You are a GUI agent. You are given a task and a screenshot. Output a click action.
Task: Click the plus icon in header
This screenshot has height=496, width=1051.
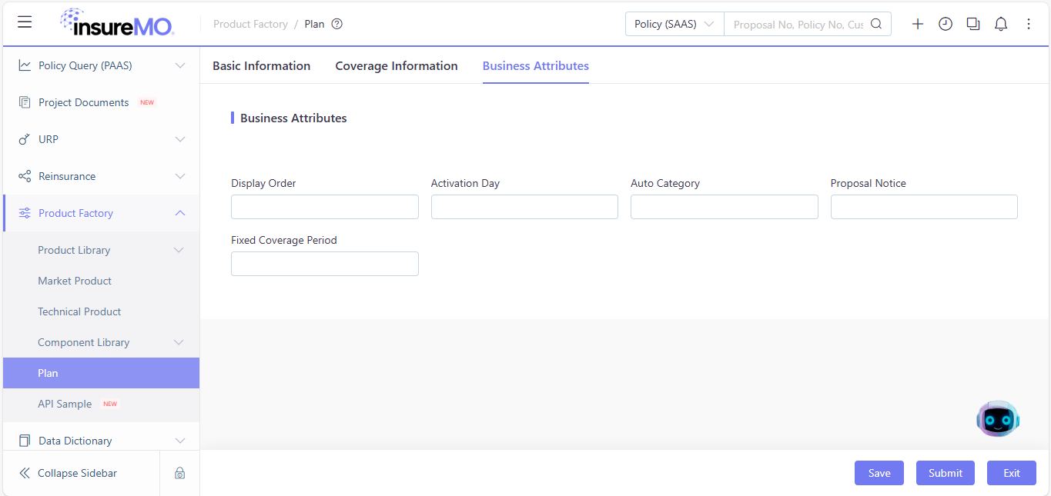click(x=918, y=24)
